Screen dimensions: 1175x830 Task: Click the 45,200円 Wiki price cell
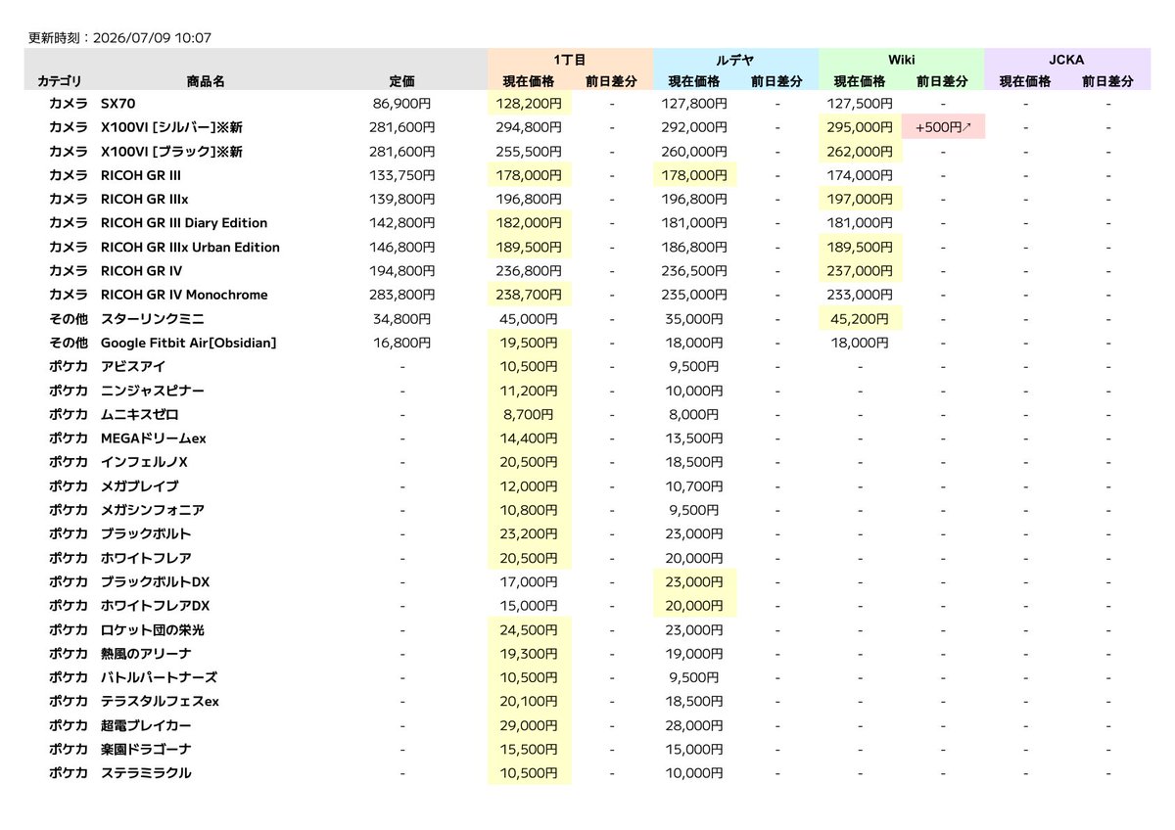[860, 318]
